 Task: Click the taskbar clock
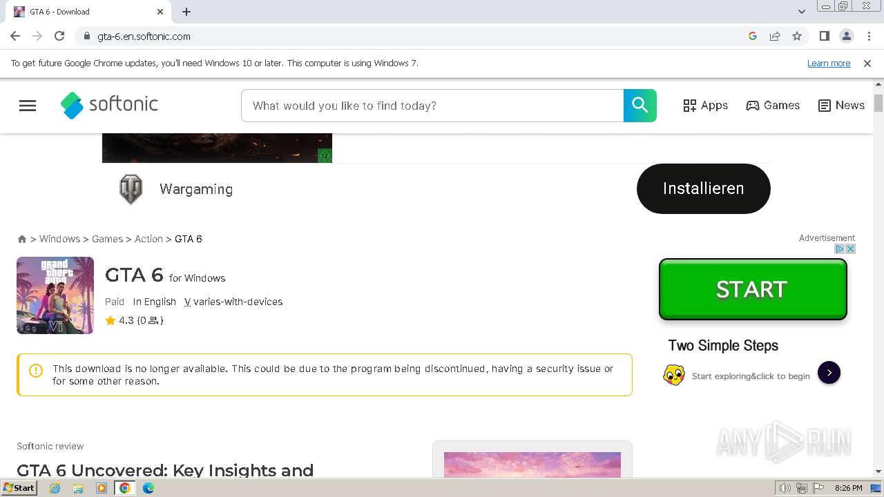848,488
